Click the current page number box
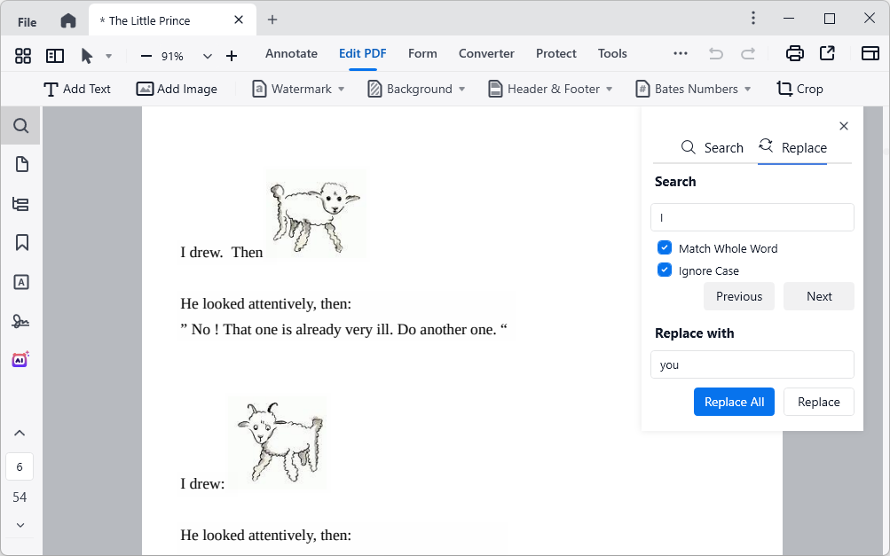The width and height of the screenshot is (890, 556). click(x=20, y=467)
